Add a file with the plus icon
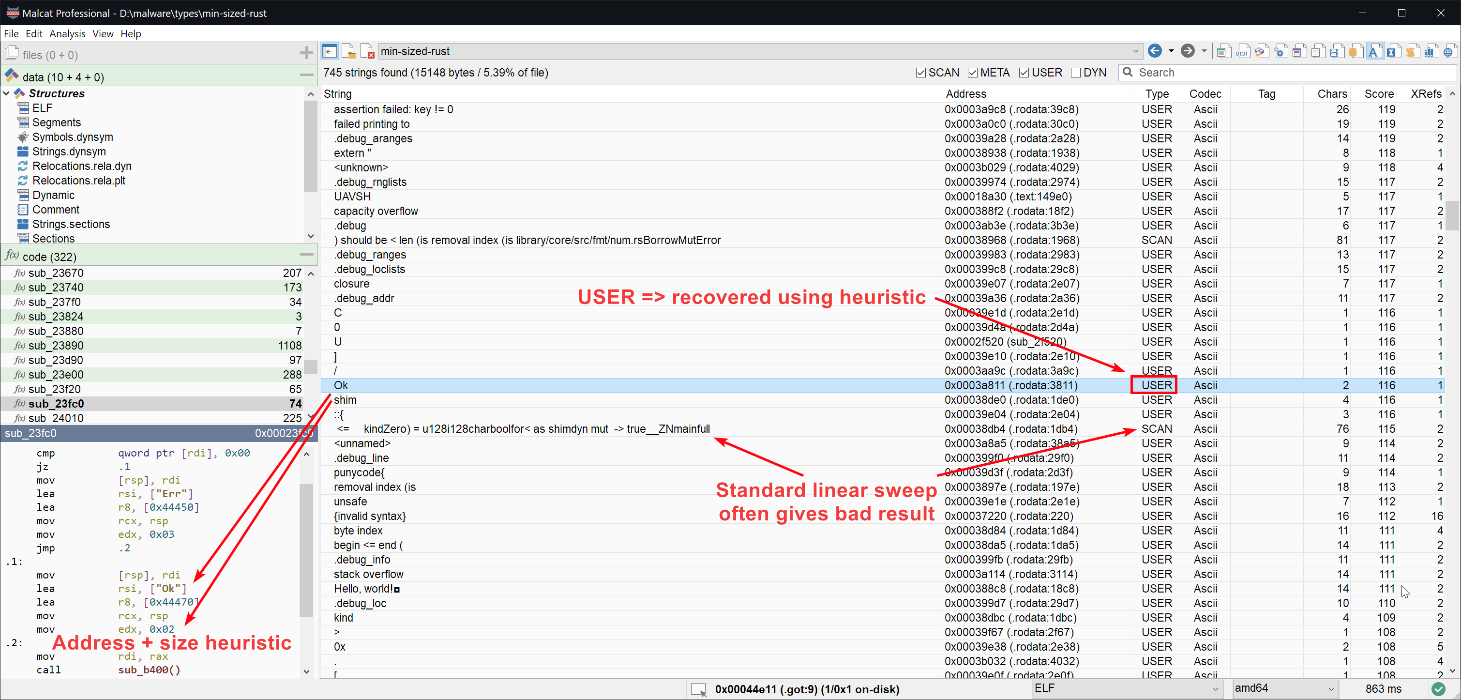 [x=306, y=53]
